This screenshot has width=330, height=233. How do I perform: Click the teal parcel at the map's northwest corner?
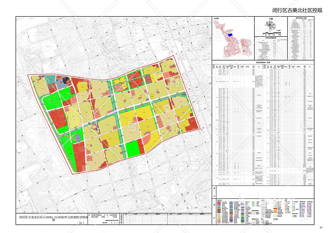pyautogui.click(x=50, y=80)
